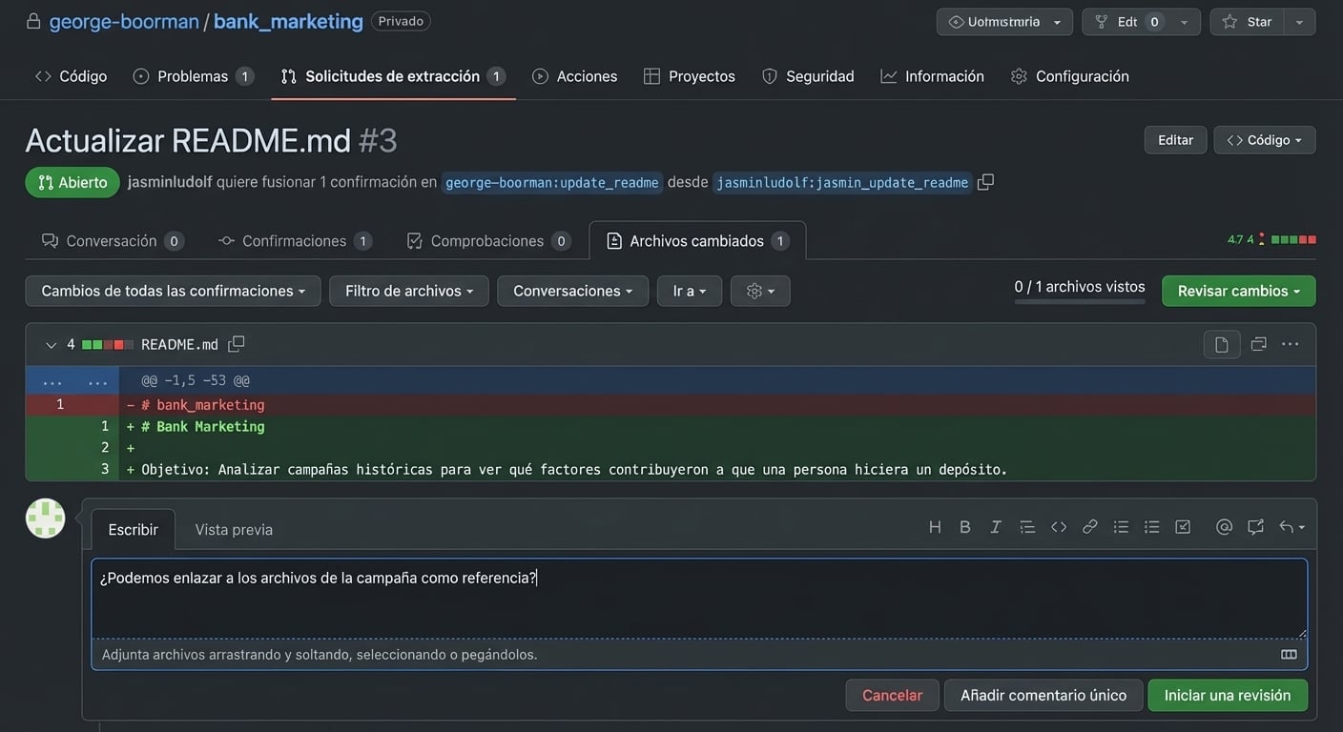This screenshot has width=1343, height=732.
Task: Open the Información insights tab
Action: [x=932, y=76]
